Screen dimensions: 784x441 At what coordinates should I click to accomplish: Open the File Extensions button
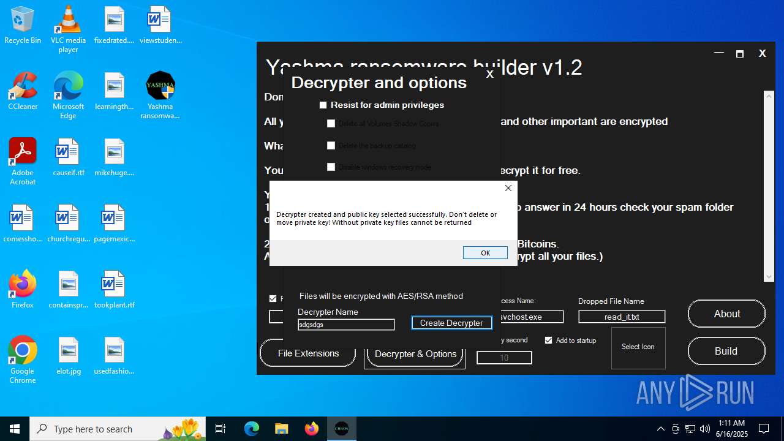[x=308, y=353]
